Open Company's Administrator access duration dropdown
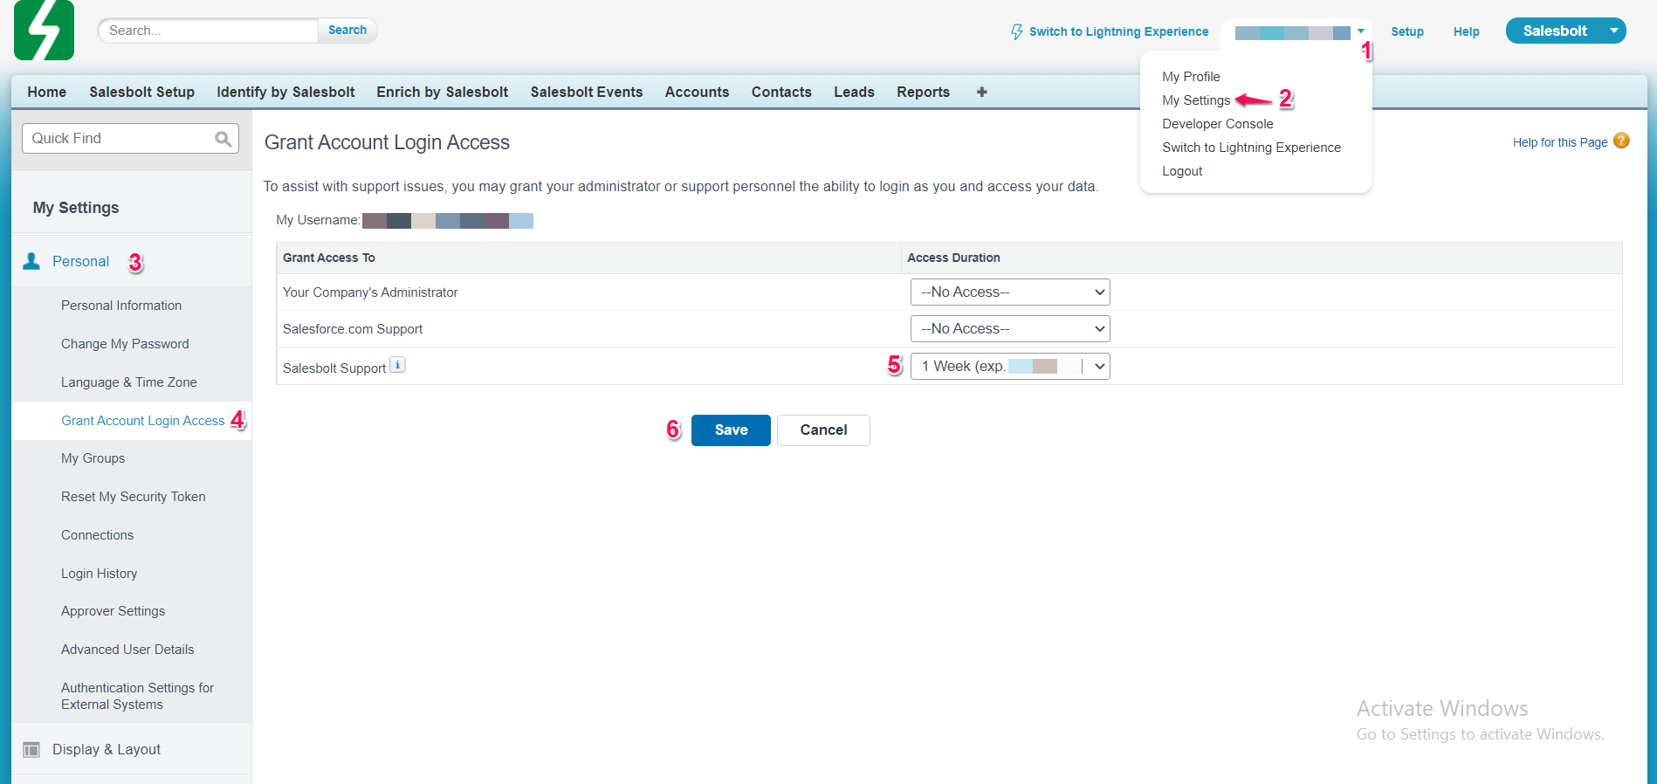 click(x=1010, y=292)
